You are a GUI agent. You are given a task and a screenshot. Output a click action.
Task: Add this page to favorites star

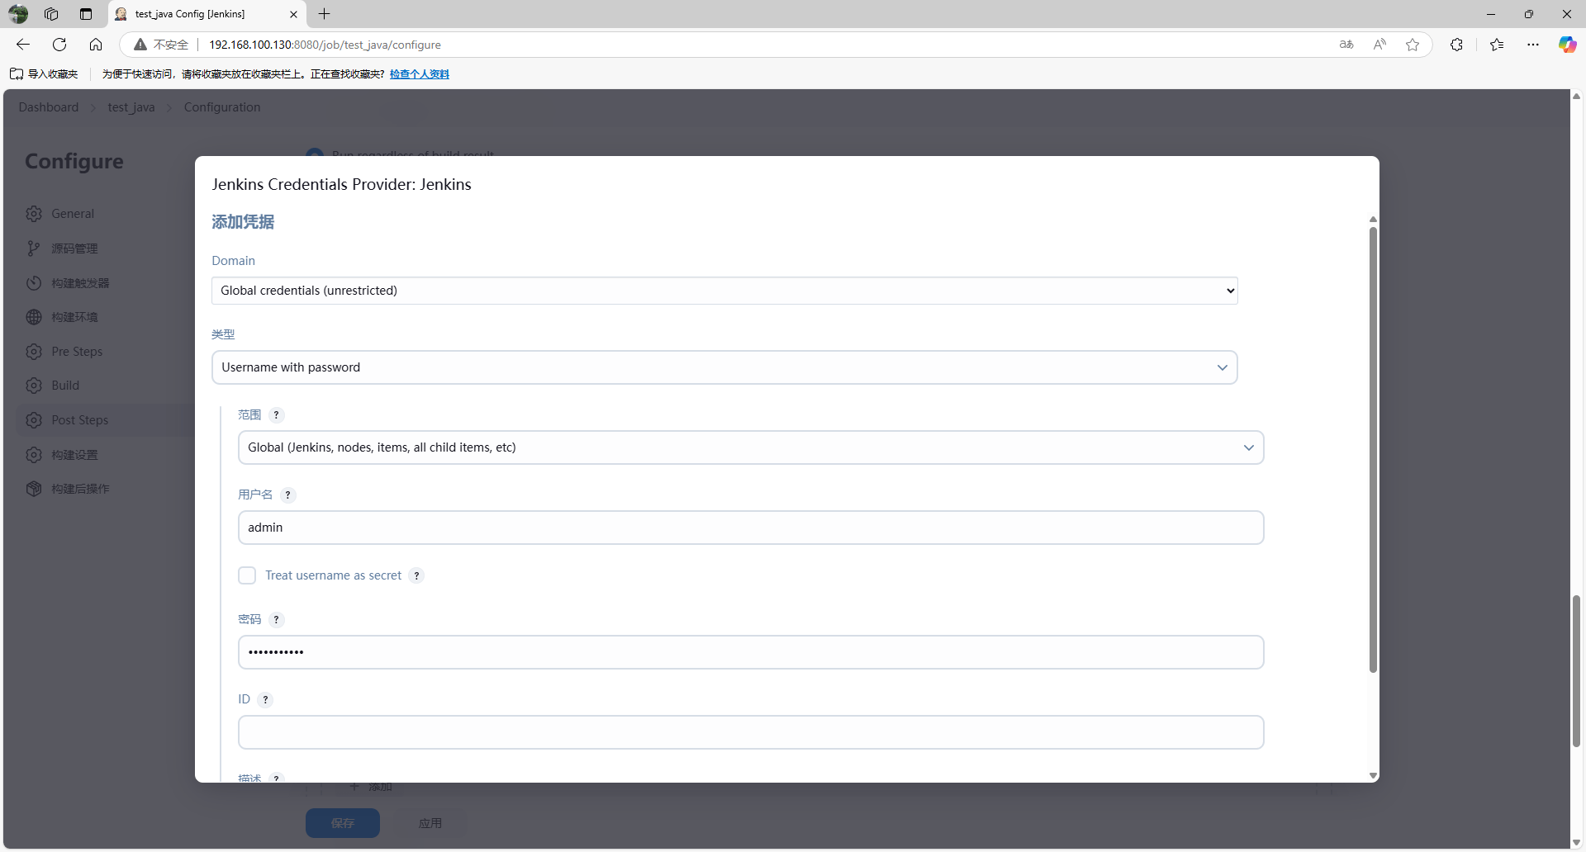tap(1413, 45)
